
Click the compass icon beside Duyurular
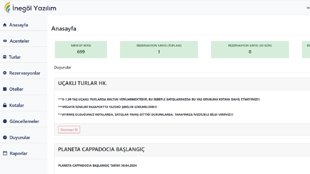coord(5,137)
